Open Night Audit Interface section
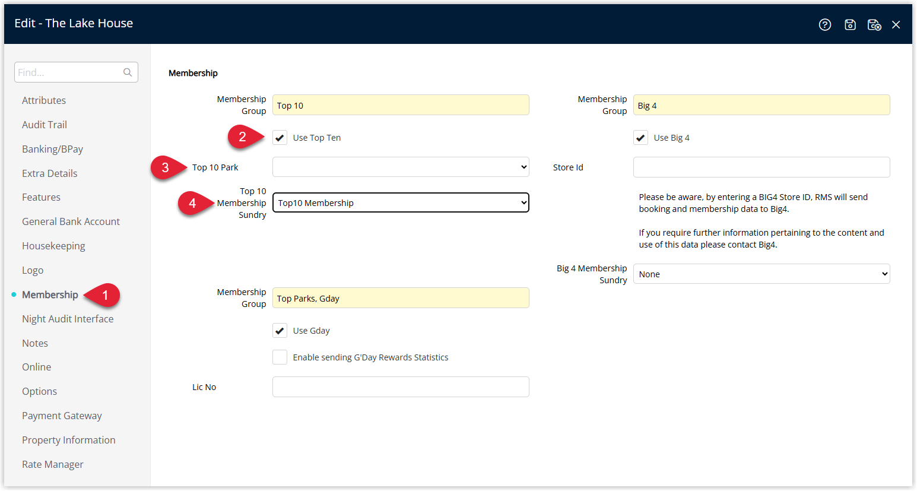Image resolution: width=917 pixels, height=491 pixels. tap(68, 319)
